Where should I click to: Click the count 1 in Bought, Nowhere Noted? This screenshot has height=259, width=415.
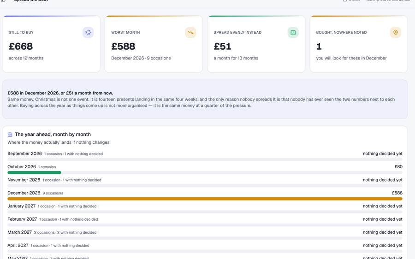319,46
